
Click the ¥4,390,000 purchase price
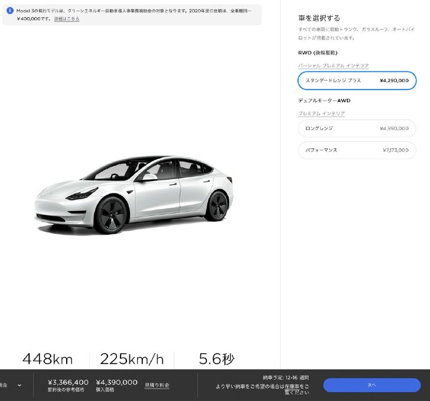click(116, 382)
